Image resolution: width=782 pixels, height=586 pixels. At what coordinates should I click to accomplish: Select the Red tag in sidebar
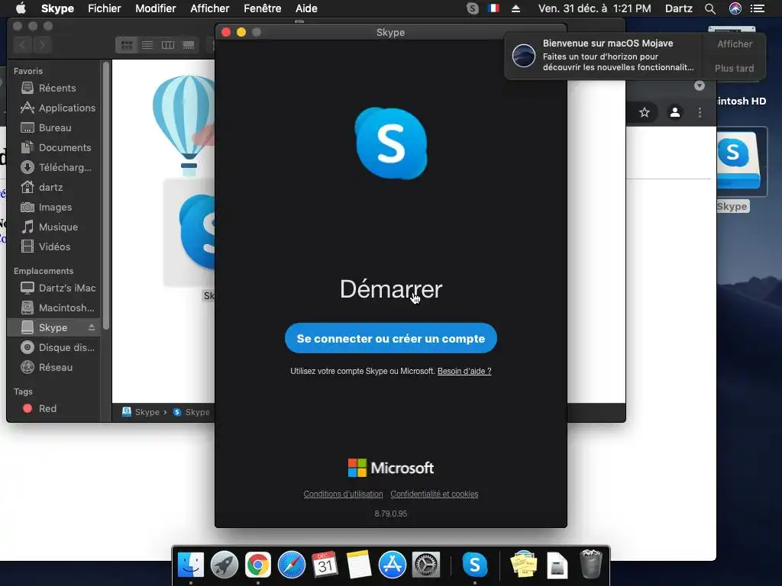click(53, 409)
